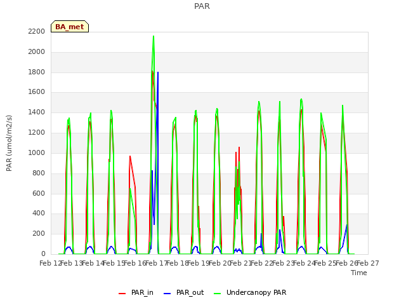406x305 pixels.
Task: Click the 1800 y-axis tick label
Action: pyautogui.click(x=37, y=72)
